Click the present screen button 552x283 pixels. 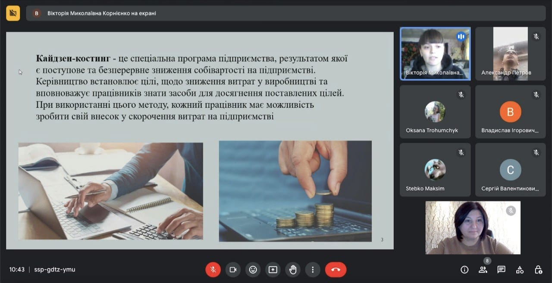click(273, 270)
